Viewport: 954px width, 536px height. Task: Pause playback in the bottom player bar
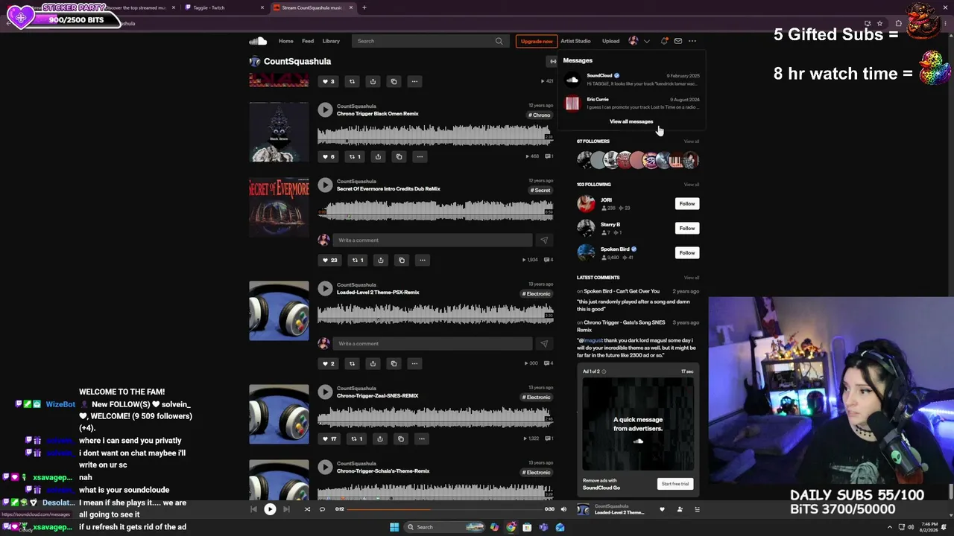click(270, 509)
